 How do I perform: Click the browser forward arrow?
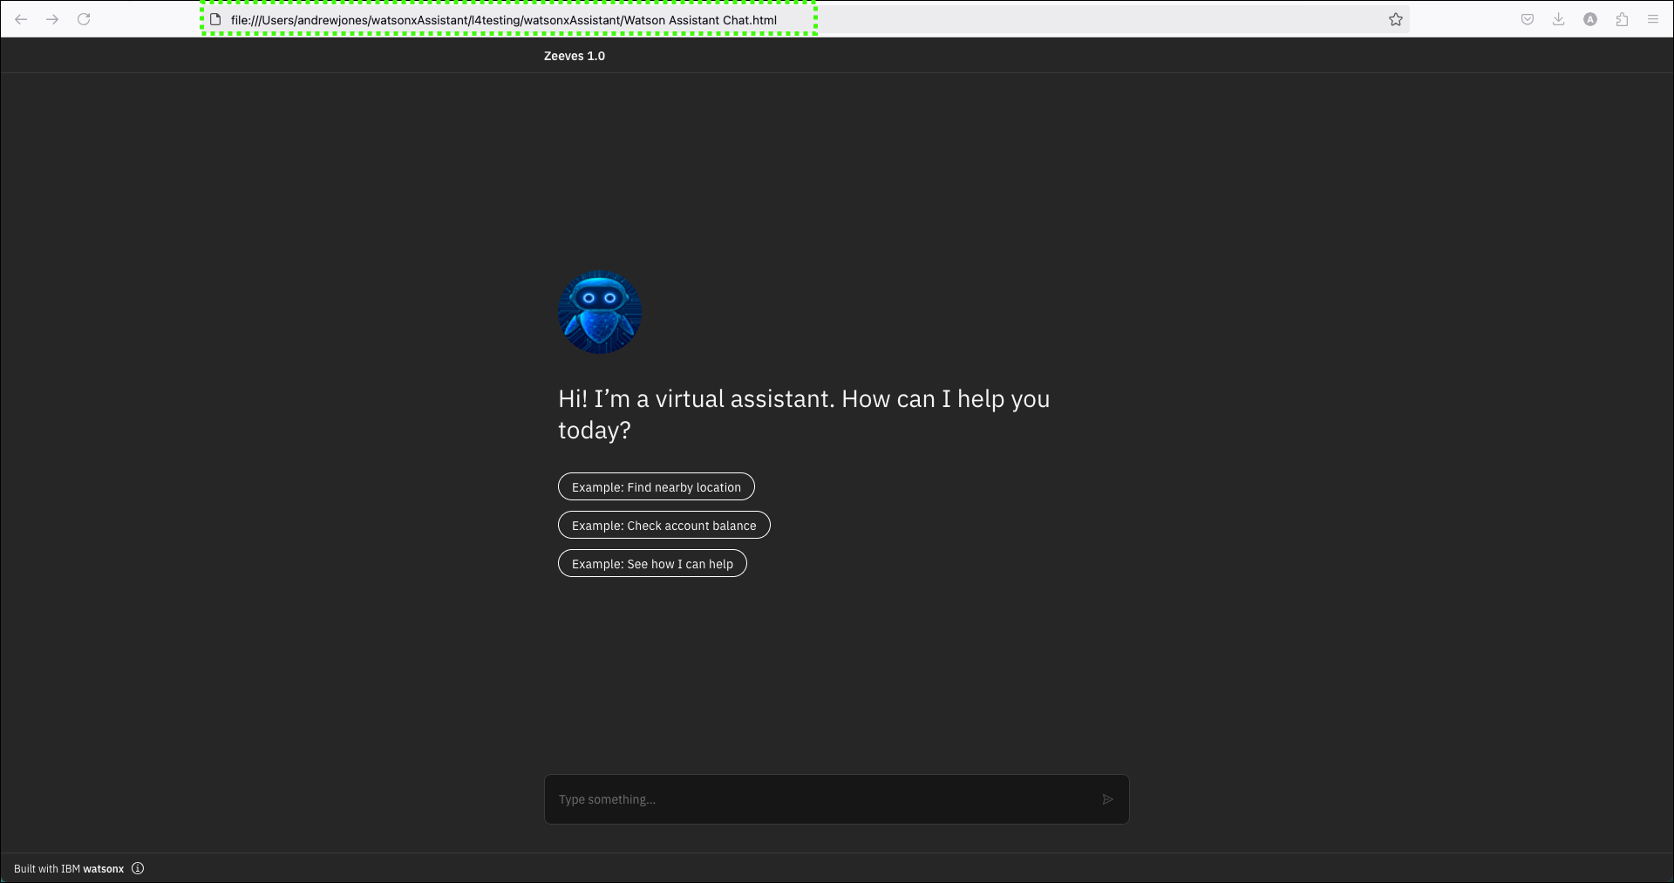click(52, 19)
